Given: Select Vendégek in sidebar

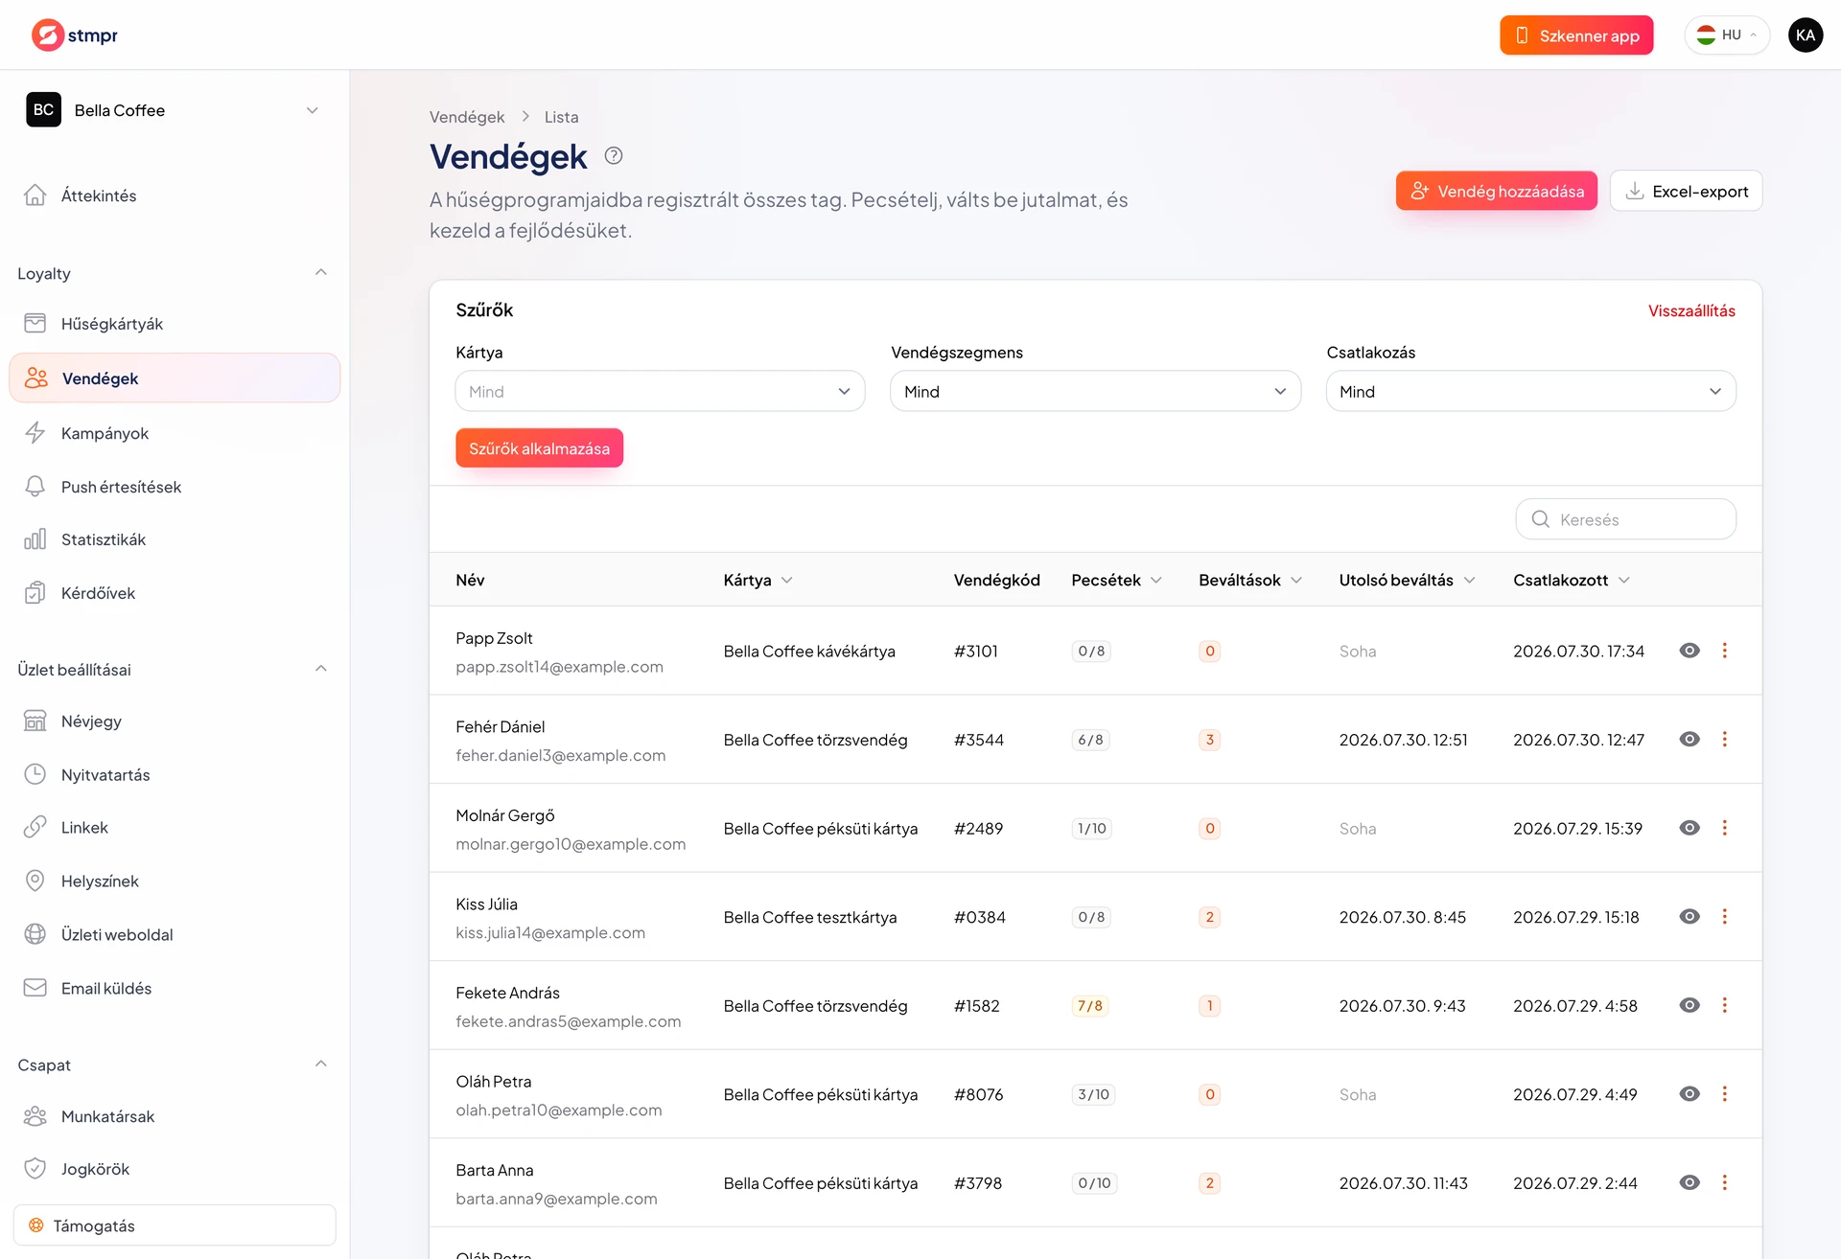Looking at the screenshot, I should [175, 378].
